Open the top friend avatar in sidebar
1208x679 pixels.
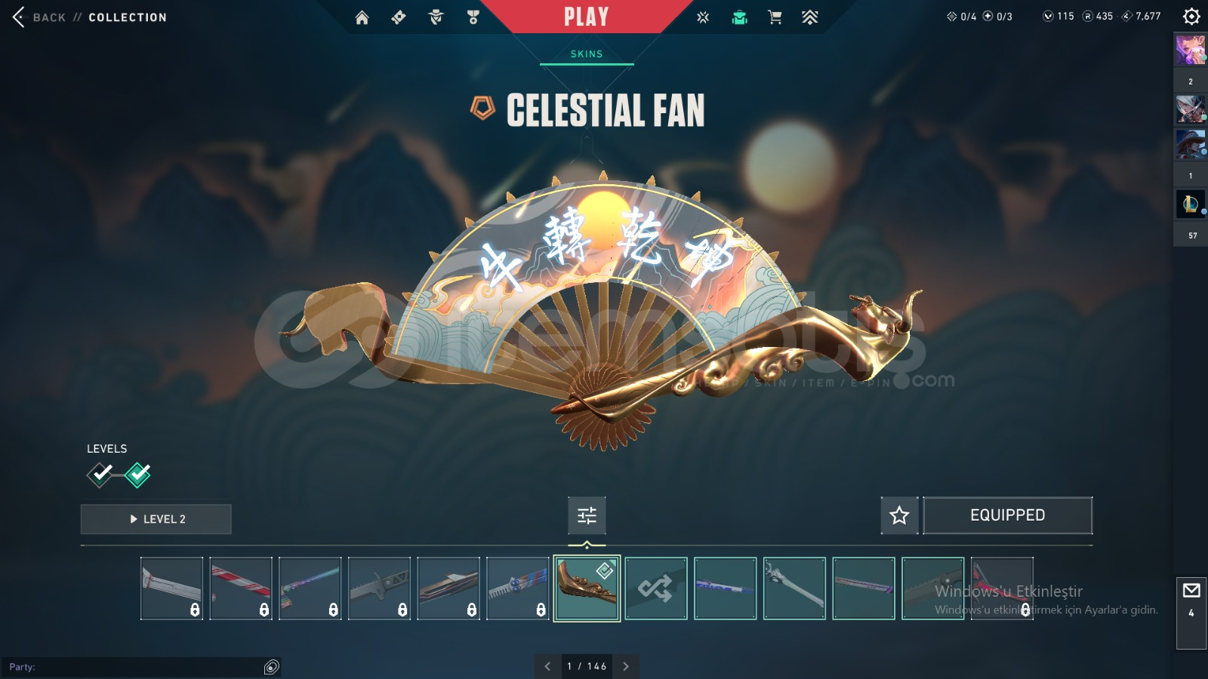pyautogui.click(x=1191, y=51)
